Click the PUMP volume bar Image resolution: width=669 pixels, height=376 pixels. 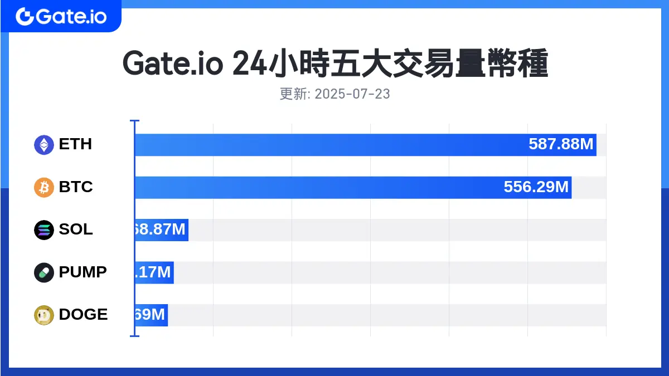pos(154,272)
